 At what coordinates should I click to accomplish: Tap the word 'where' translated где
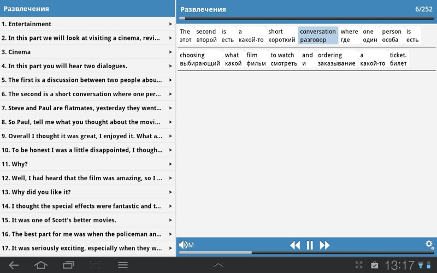pos(349,35)
